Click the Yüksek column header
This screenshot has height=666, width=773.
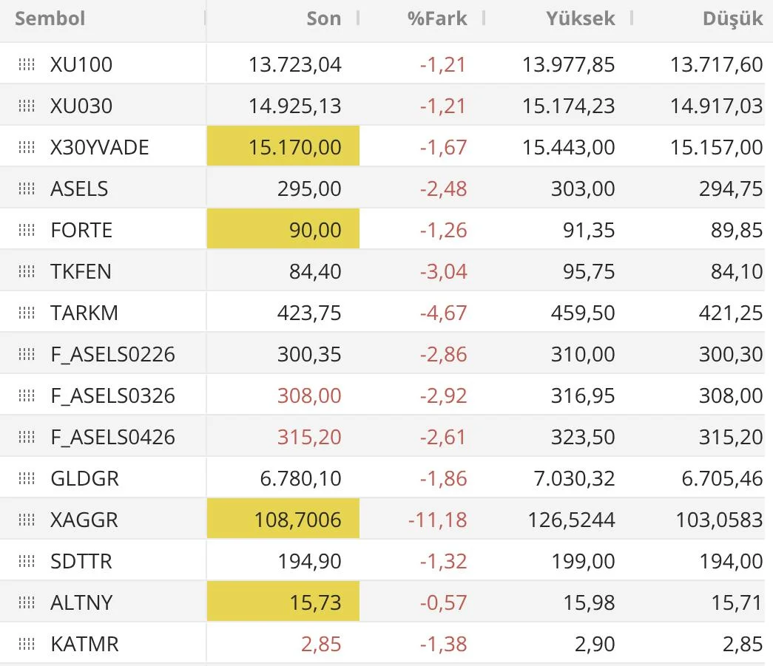click(x=580, y=18)
